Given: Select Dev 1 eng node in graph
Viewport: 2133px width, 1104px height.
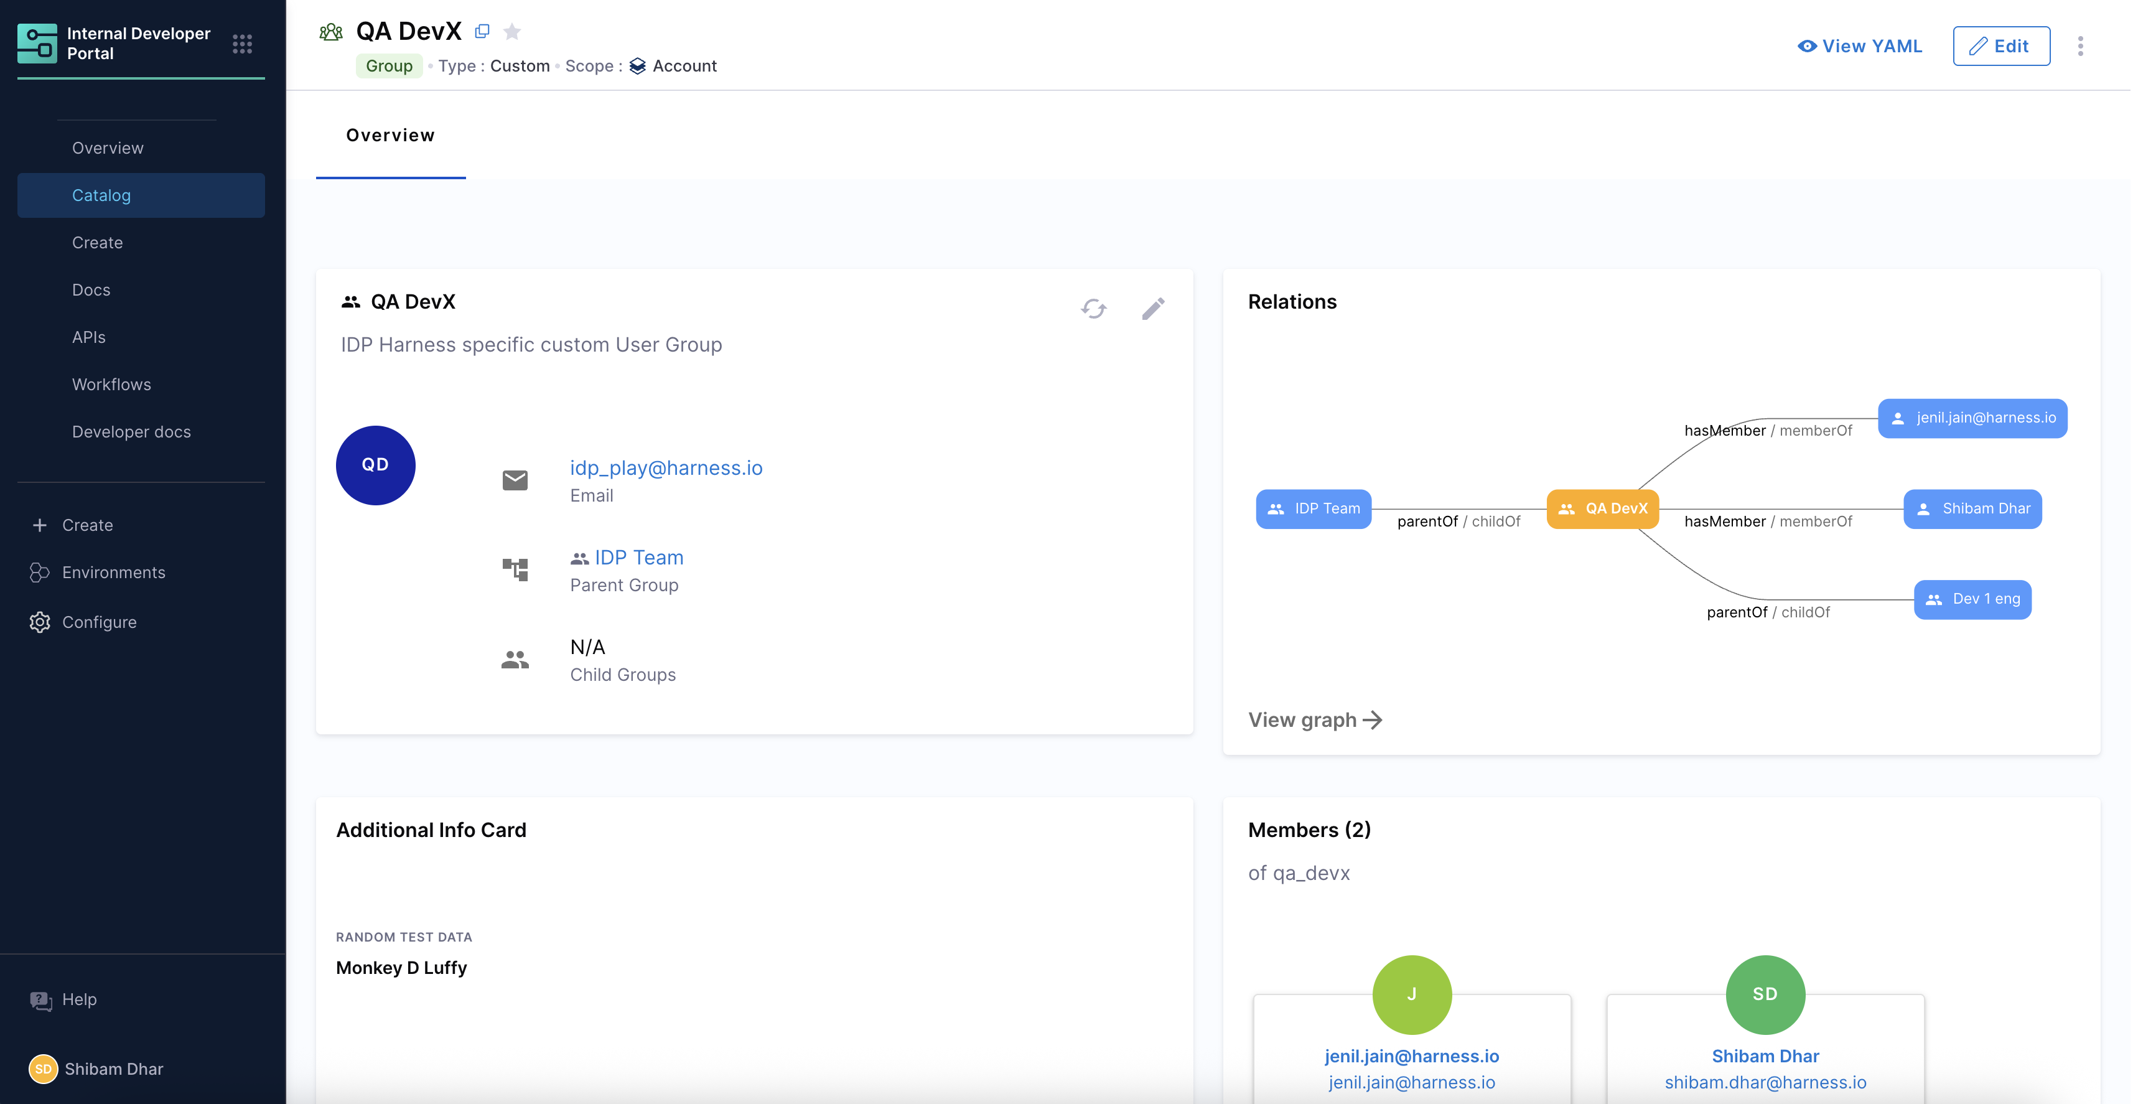Looking at the screenshot, I should pos(1972,600).
